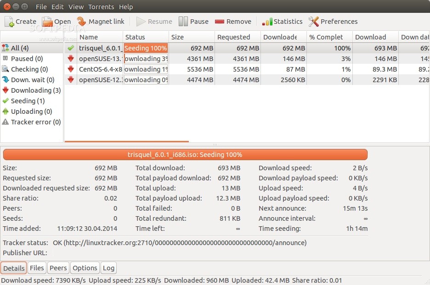Sort by the % Complete column header
Viewport: 430px width, 285px height.
[329, 37]
